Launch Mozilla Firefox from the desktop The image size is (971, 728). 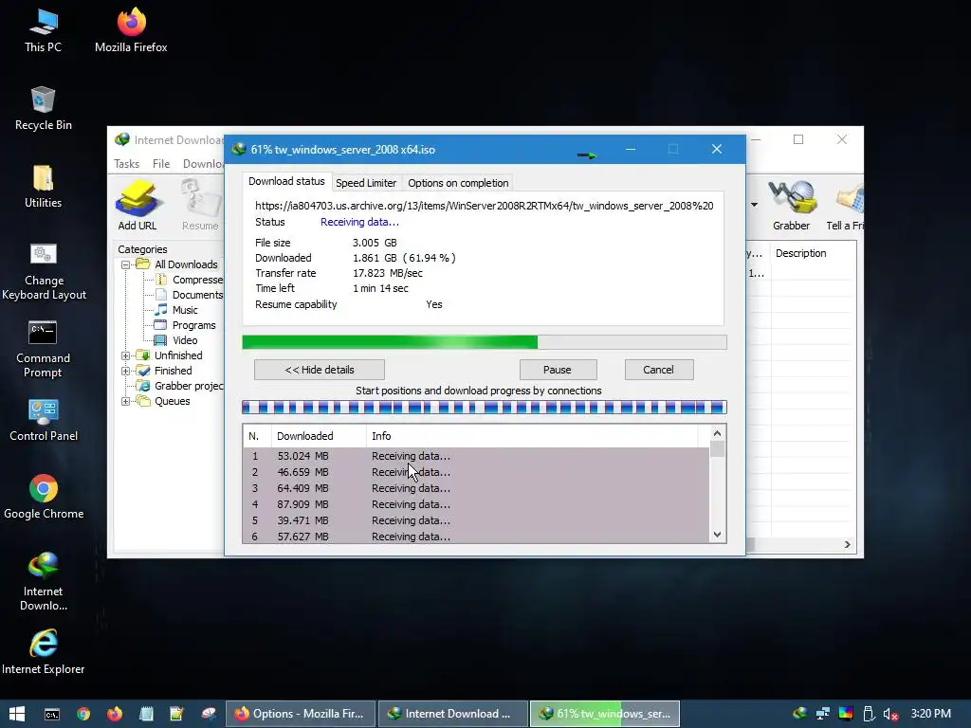point(131,29)
